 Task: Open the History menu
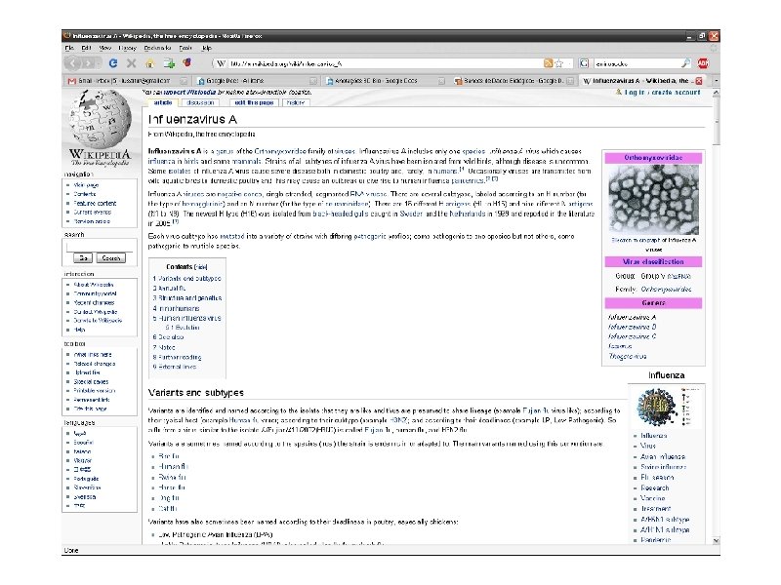pos(127,48)
